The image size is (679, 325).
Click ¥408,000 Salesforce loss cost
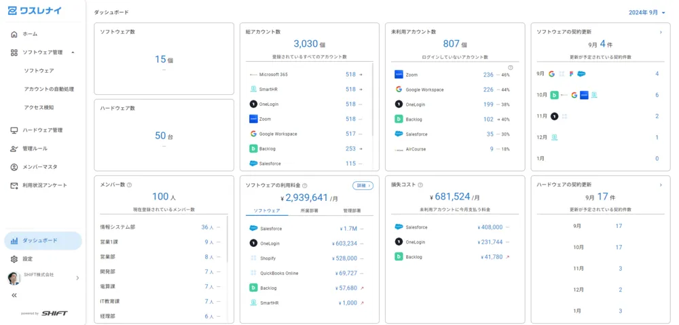(x=490, y=227)
